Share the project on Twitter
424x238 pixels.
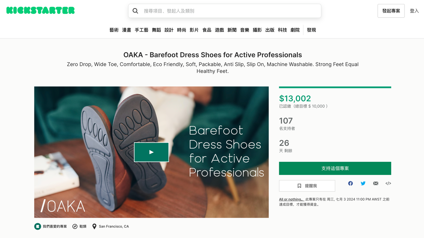(x=363, y=184)
